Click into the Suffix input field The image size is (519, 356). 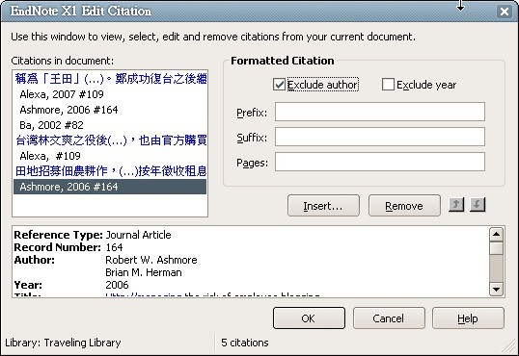380,137
